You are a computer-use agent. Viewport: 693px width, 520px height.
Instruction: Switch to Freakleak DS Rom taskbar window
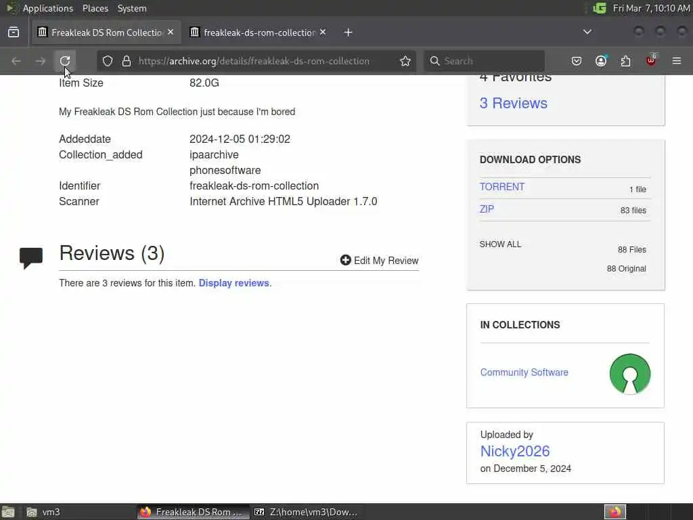click(x=193, y=512)
